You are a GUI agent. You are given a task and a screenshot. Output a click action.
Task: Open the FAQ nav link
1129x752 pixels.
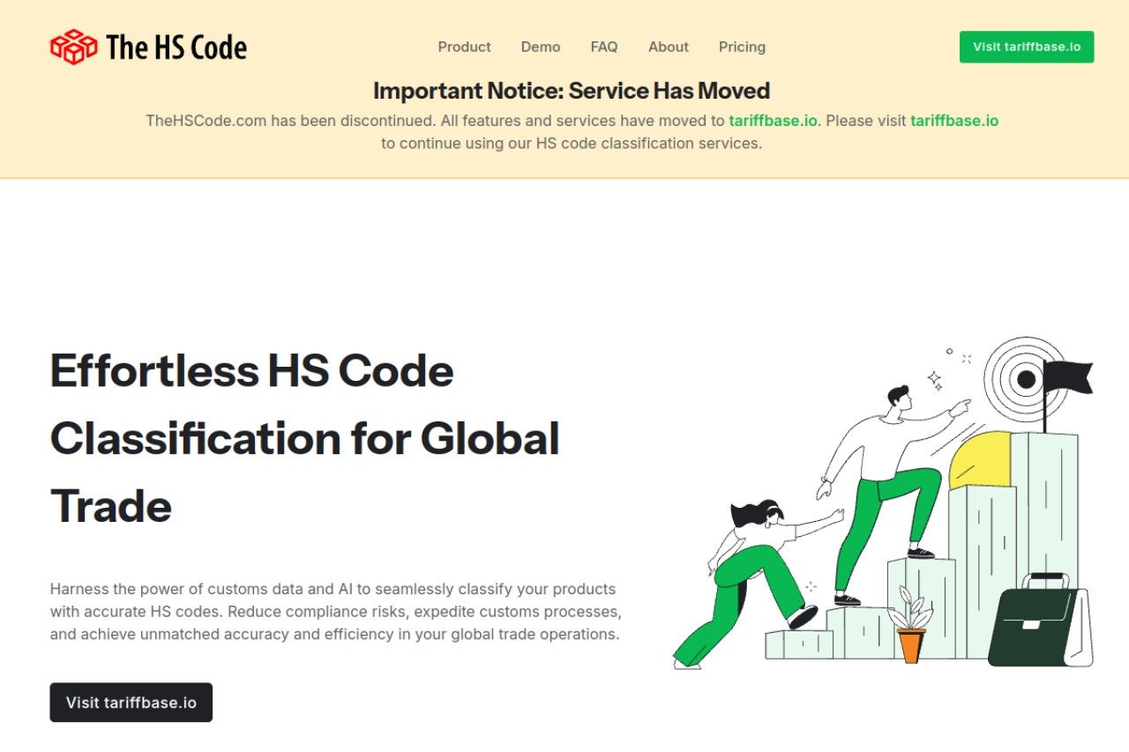point(604,47)
